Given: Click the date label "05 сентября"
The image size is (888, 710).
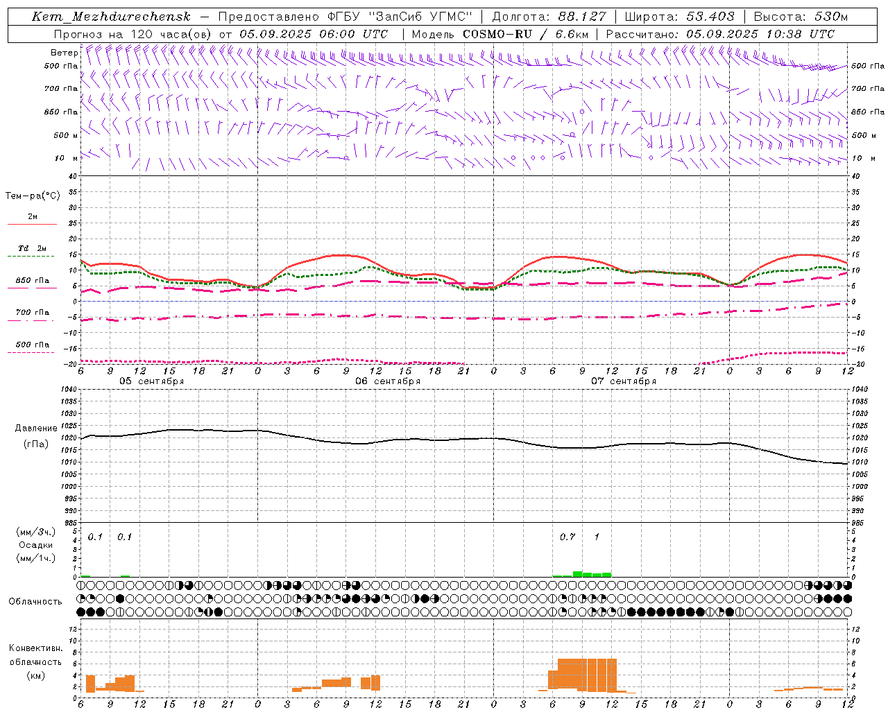Looking at the screenshot, I should pos(151,381).
